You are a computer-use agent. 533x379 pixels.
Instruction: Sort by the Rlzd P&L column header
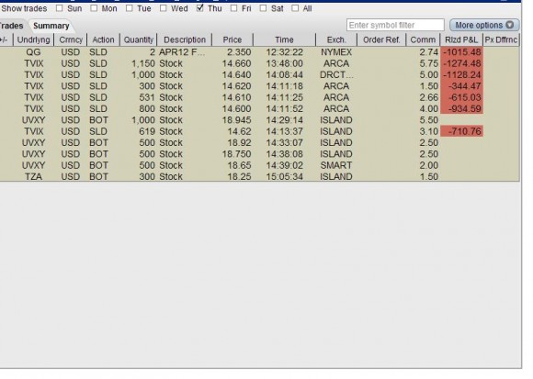coord(461,39)
